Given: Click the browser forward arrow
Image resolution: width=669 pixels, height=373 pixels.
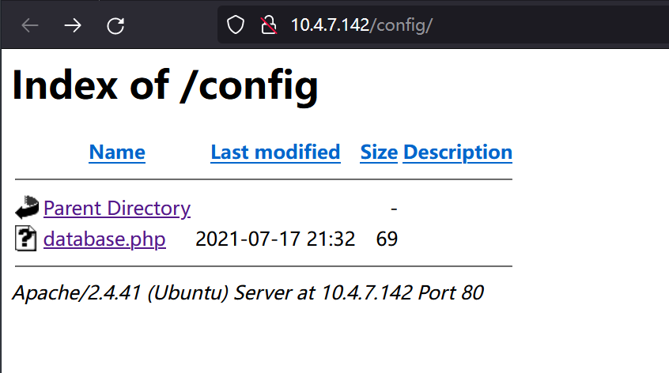Looking at the screenshot, I should coord(73,25).
